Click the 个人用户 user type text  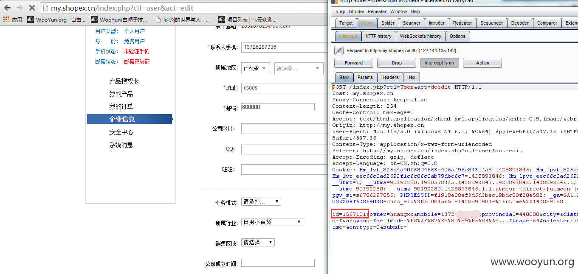(134, 31)
